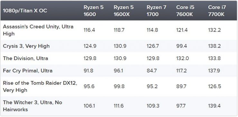Select The Division, Ultra row label
238x117 pixels.
click(x=25, y=59)
